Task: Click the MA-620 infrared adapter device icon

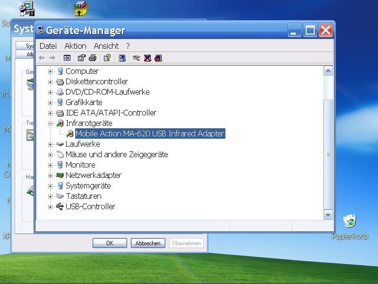Action: (70, 134)
